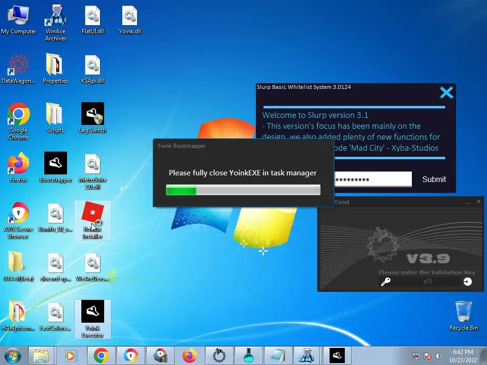Open the WinAce Archiver shortcut
This screenshot has width=487, height=365.
tap(56, 22)
